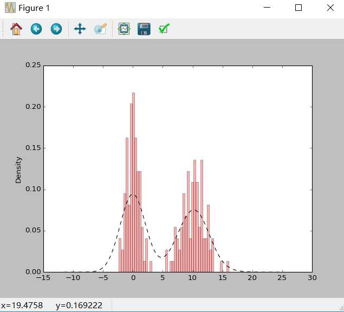Screen dimensions: 344x312
Task: Click the 0.05 y-axis tick label
Action: click(33, 230)
